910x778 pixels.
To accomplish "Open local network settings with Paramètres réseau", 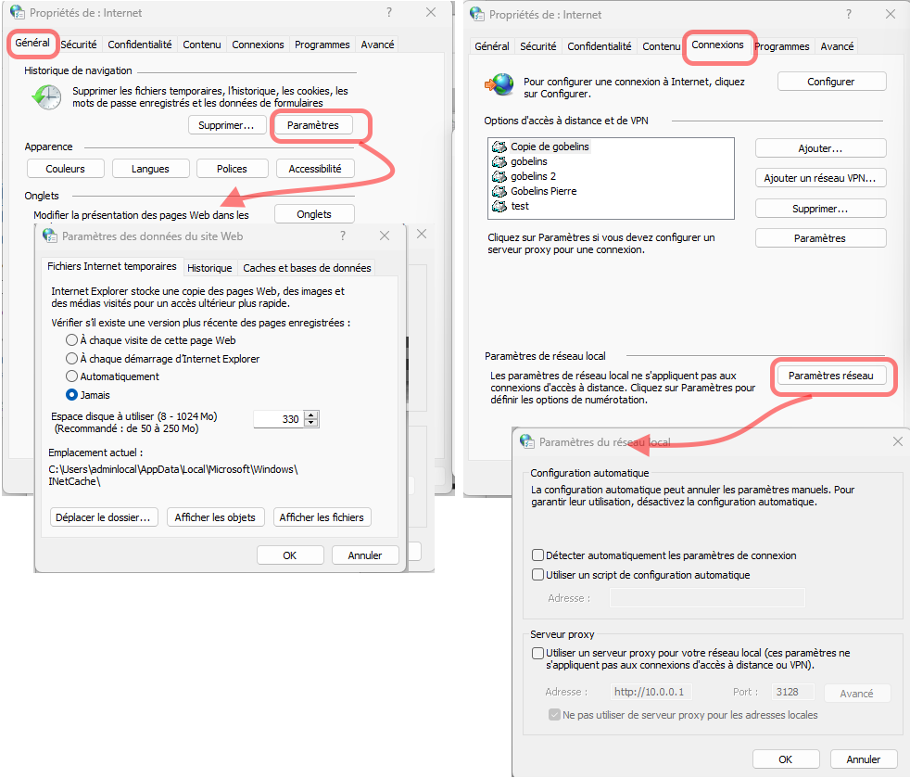I will pos(832,376).
